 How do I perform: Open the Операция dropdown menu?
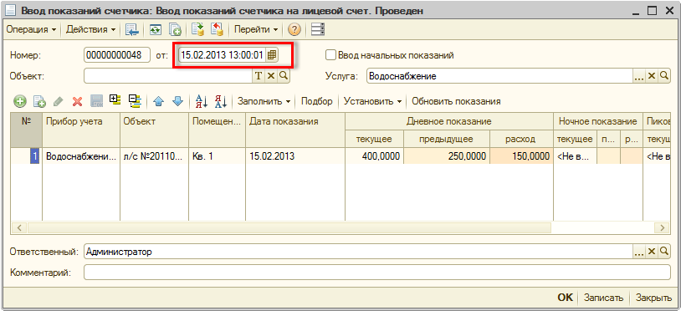coord(31,29)
